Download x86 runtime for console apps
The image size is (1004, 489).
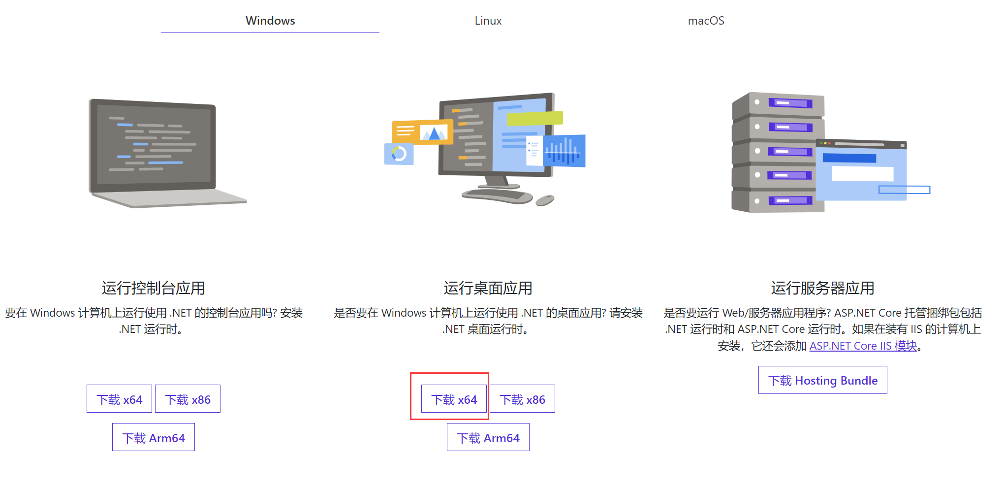(188, 399)
